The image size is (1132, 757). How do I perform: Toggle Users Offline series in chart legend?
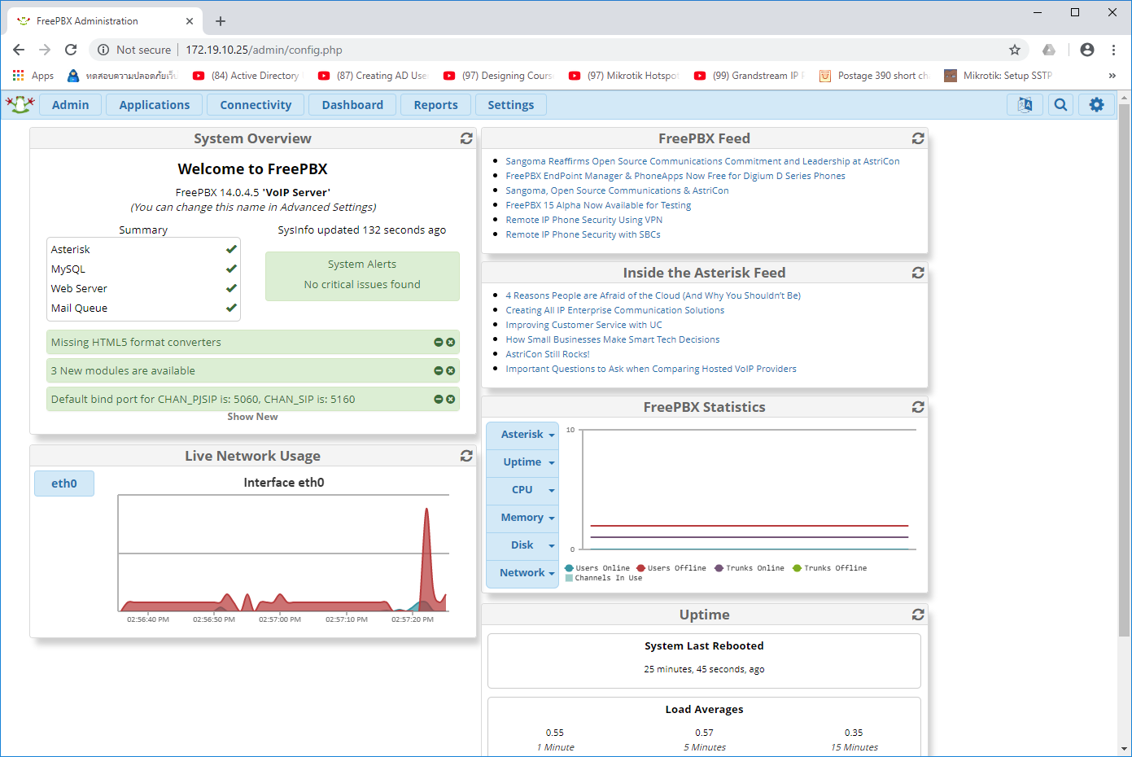point(671,568)
